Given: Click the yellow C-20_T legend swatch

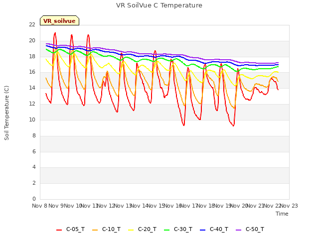Looking at the screenshot, I should coord(131,230).
